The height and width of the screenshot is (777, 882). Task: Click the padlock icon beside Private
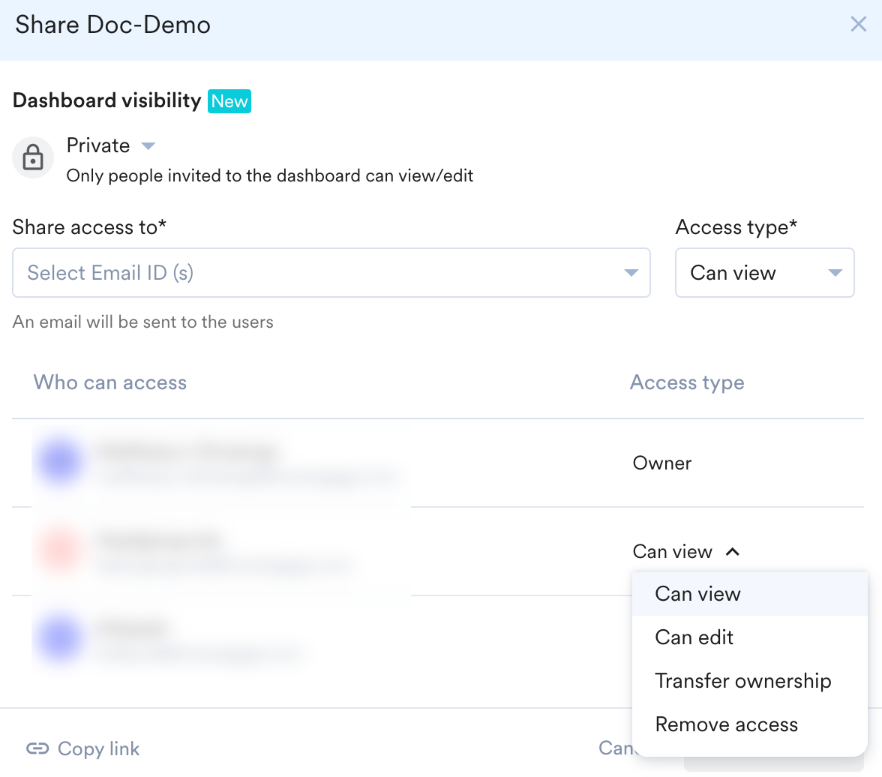(x=33, y=158)
